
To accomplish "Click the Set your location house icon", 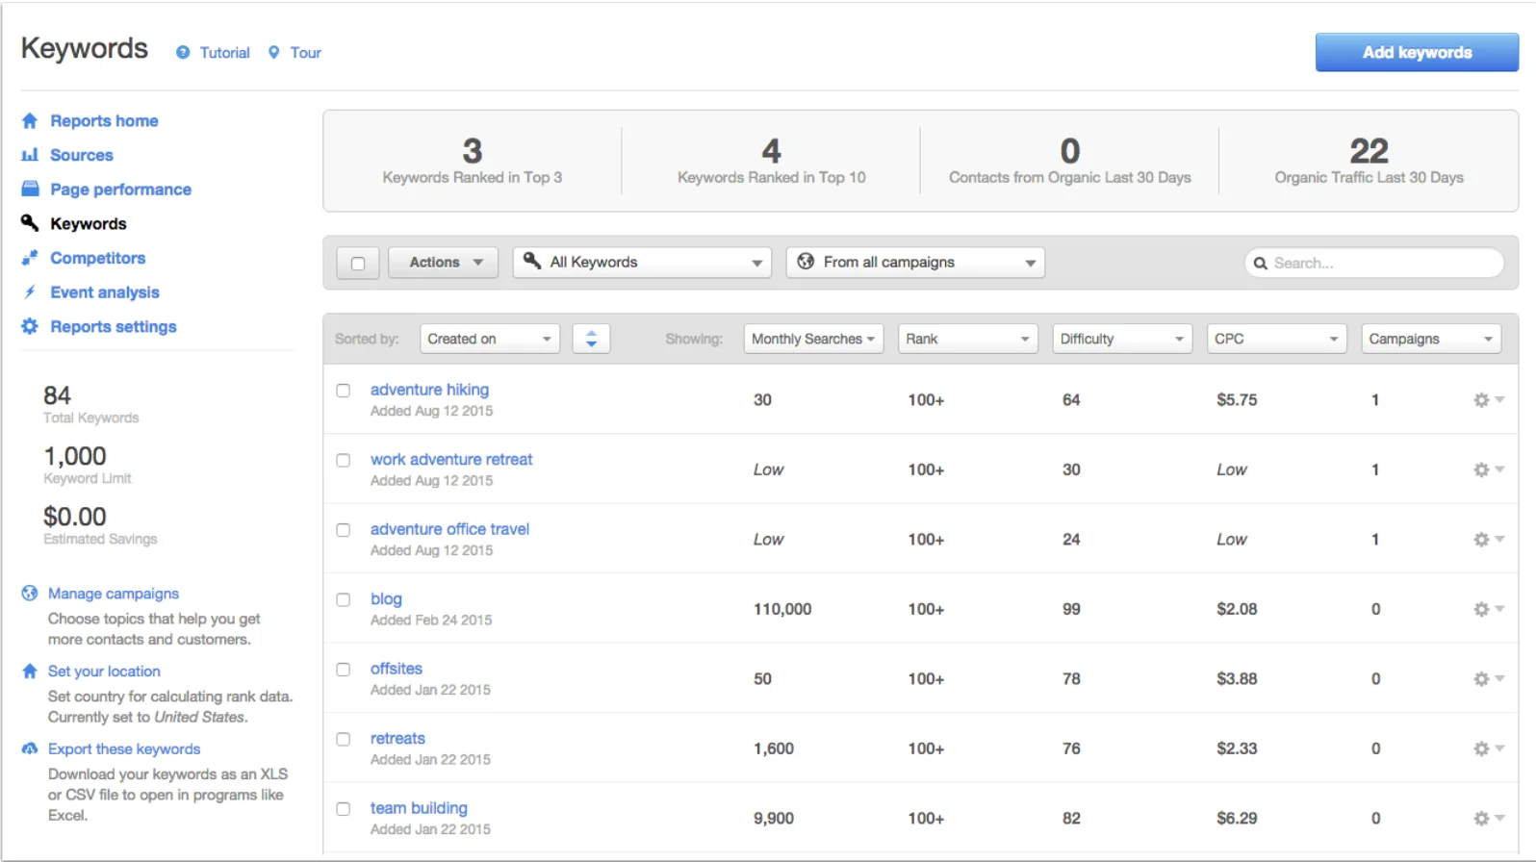I will point(30,672).
